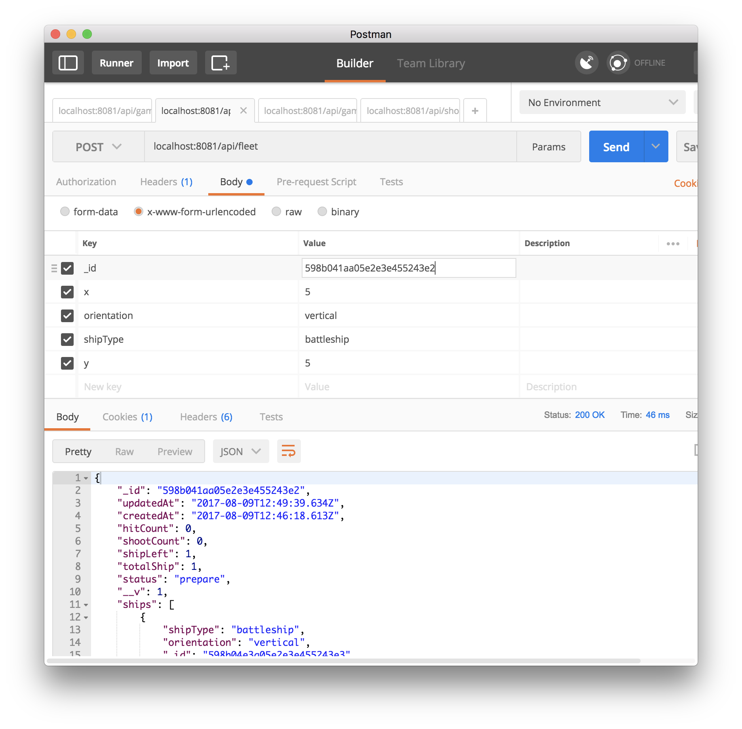The width and height of the screenshot is (742, 729).
Task: Open a new window with the plus-window icon
Action: [221, 63]
